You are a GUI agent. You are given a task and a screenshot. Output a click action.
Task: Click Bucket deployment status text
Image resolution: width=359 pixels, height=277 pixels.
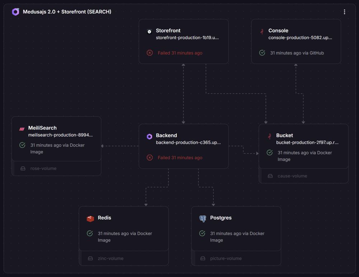305,156
